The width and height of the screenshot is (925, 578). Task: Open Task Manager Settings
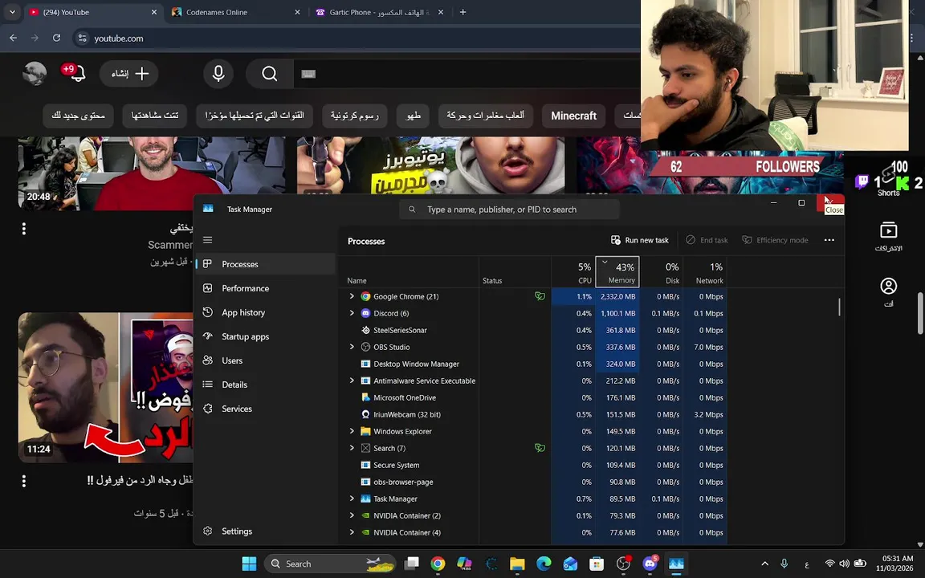click(266, 531)
